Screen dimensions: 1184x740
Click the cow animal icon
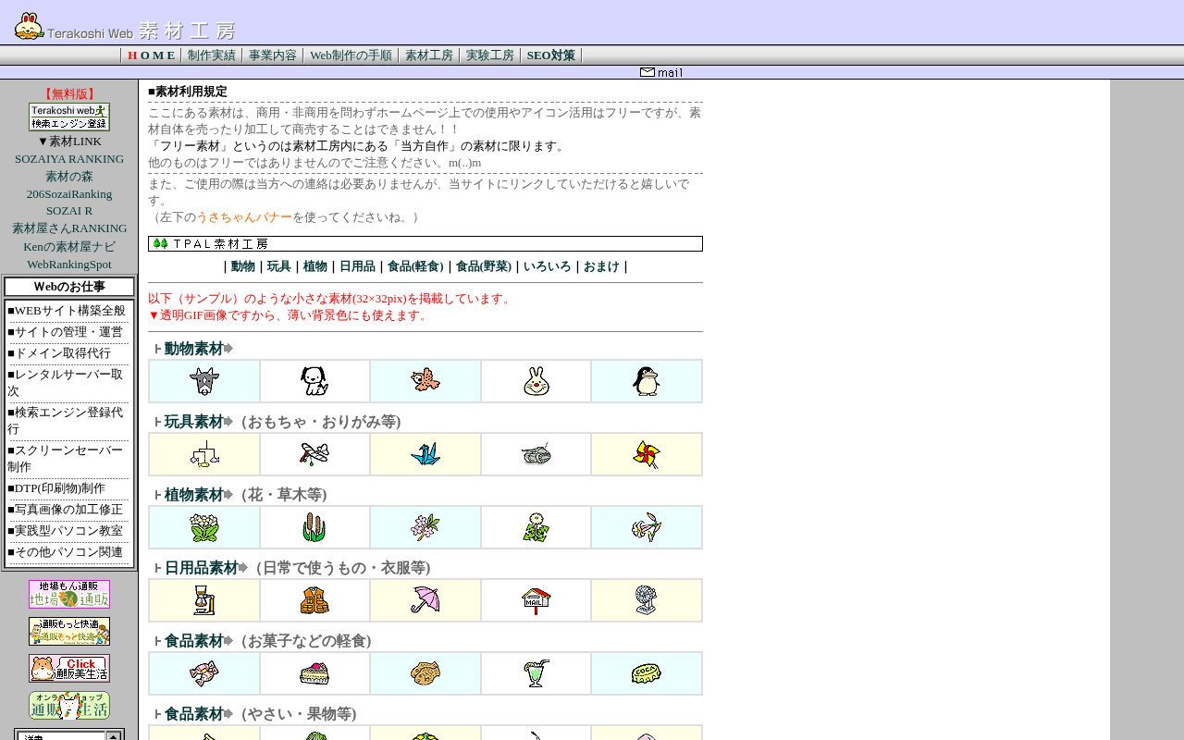[x=203, y=381]
